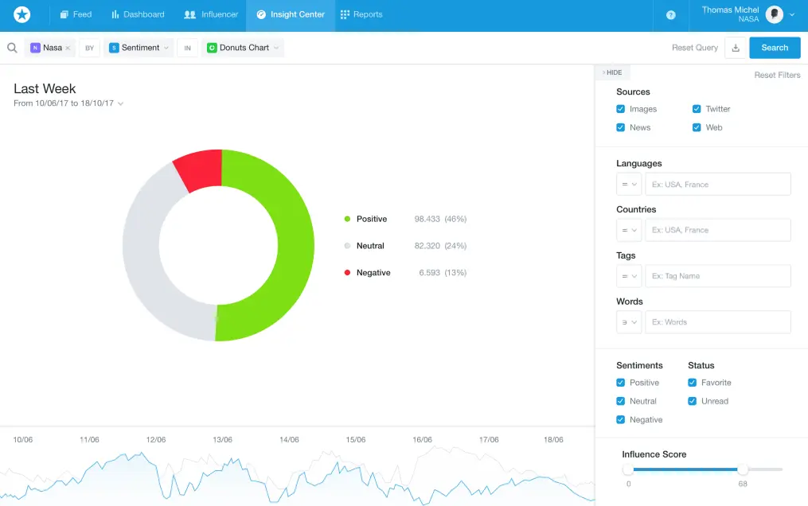Go to the Dashboard tab

[x=138, y=14]
